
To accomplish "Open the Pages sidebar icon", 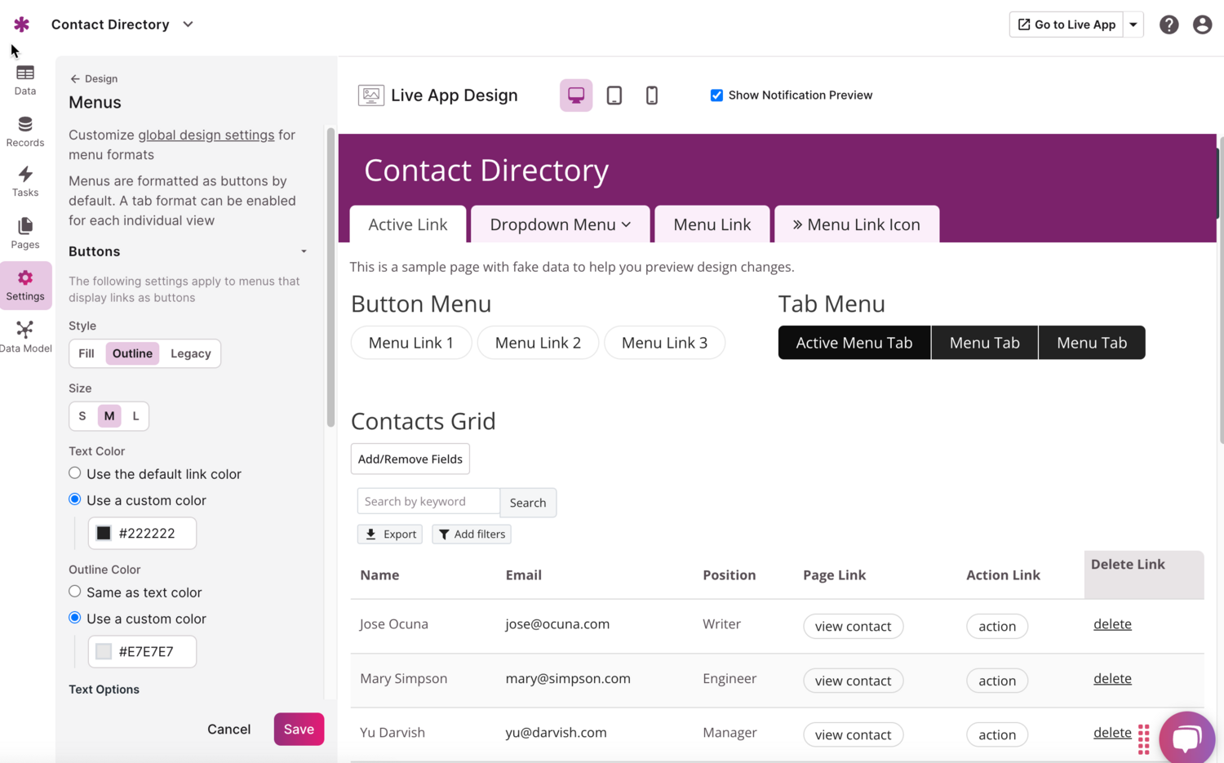I will 25,233.
